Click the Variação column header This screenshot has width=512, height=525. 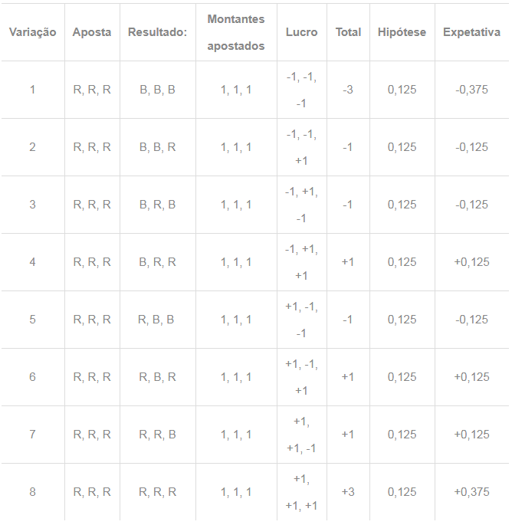coord(32,32)
